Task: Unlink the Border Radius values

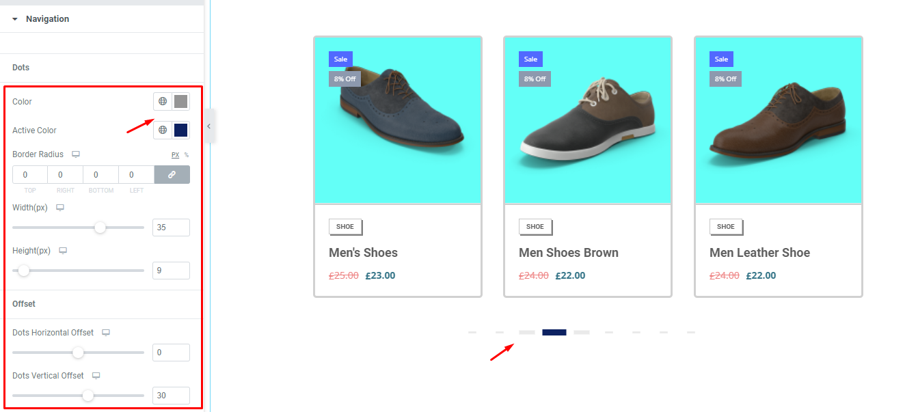Action: coord(172,174)
